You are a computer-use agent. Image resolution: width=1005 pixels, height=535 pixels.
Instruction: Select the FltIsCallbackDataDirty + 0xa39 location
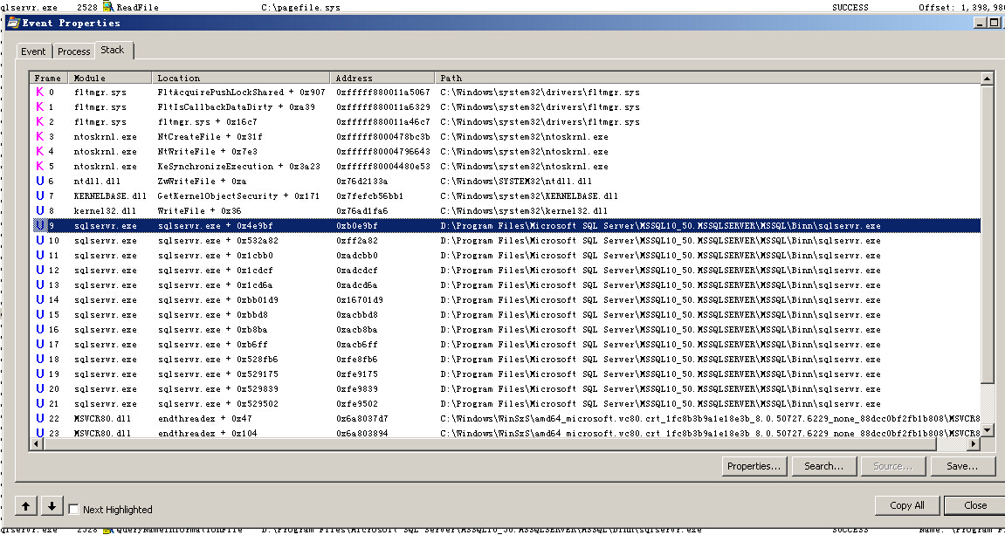click(236, 107)
